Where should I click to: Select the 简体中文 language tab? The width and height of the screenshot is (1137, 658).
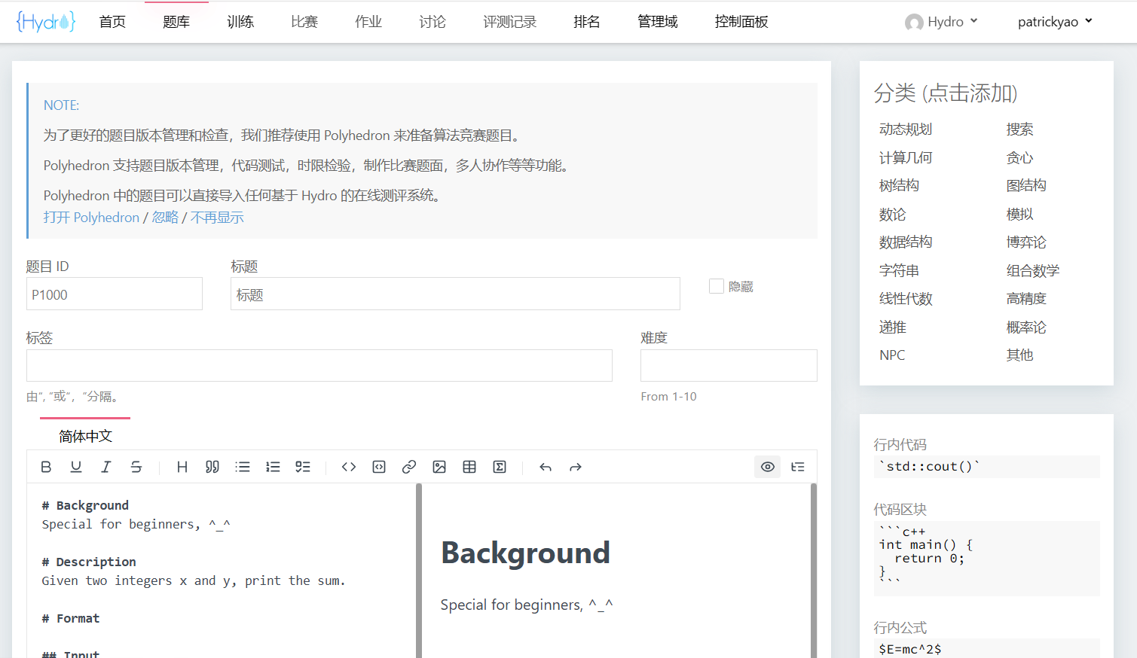coord(85,436)
